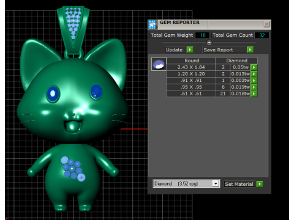This screenshot has height=220, width=294.
Task: Open the Diamond material dropdown
Action: coord(216,184)
